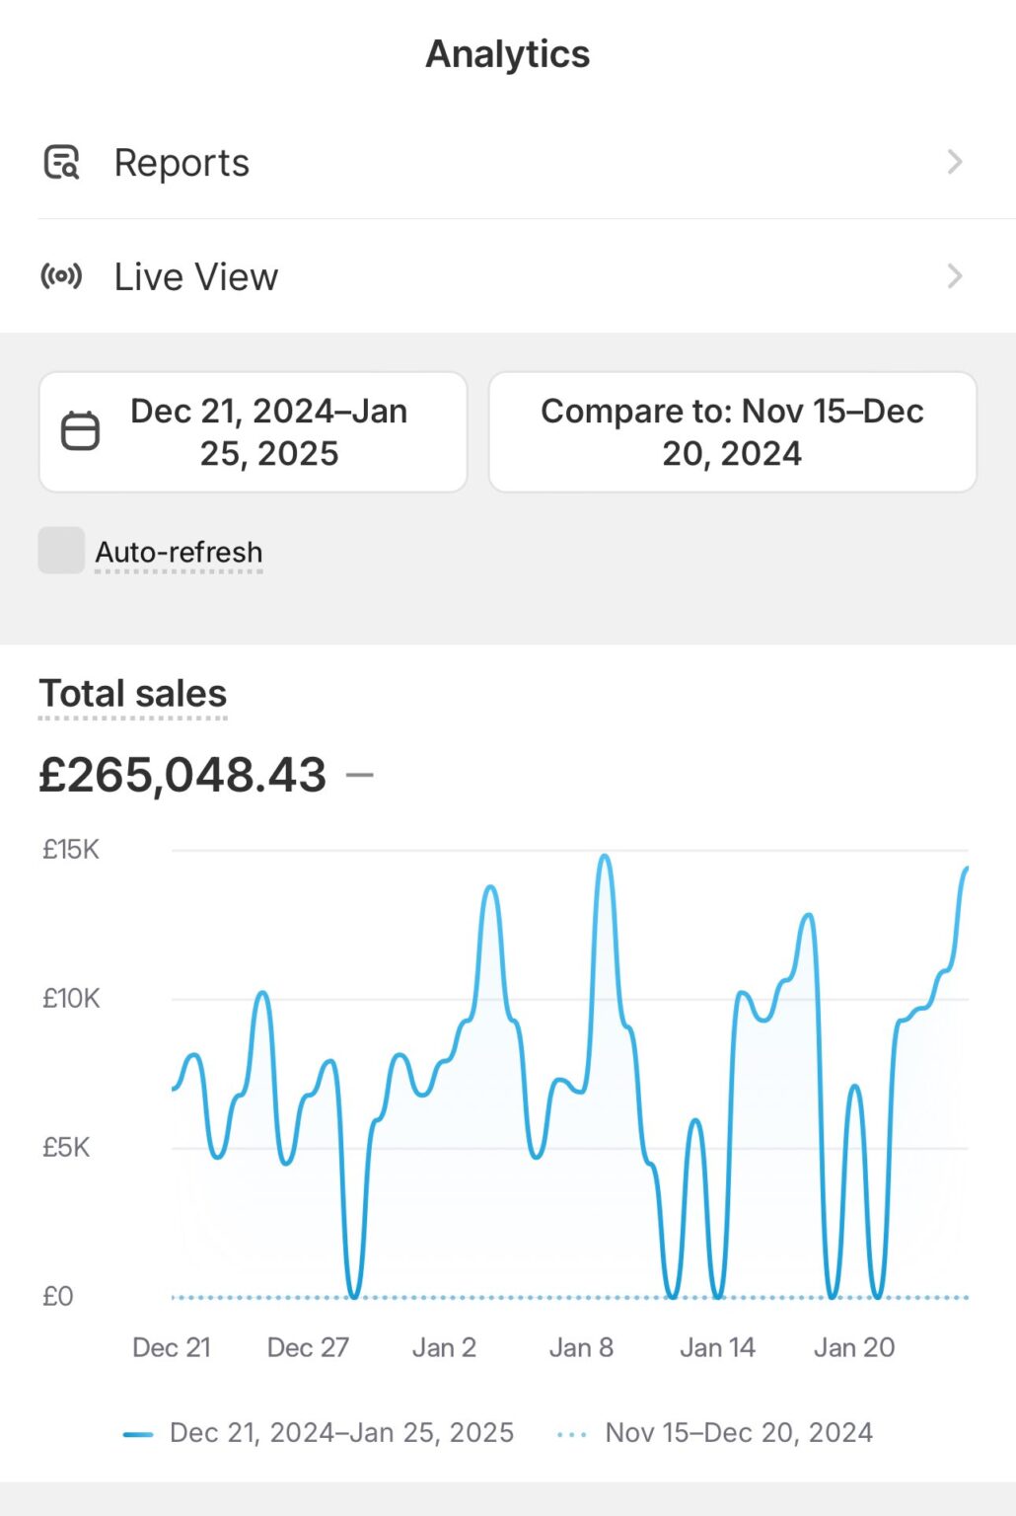The height and width of the screenshot is (1516, 1016).
Task: Click the Live View row chevron arrow
Action: click(x=954, y=276)
